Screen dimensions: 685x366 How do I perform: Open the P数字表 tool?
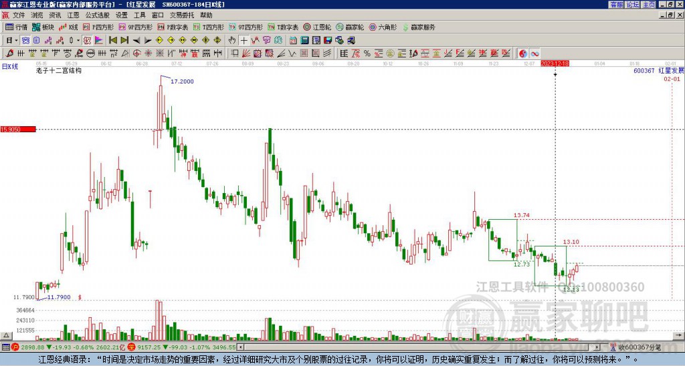(173, 27)
